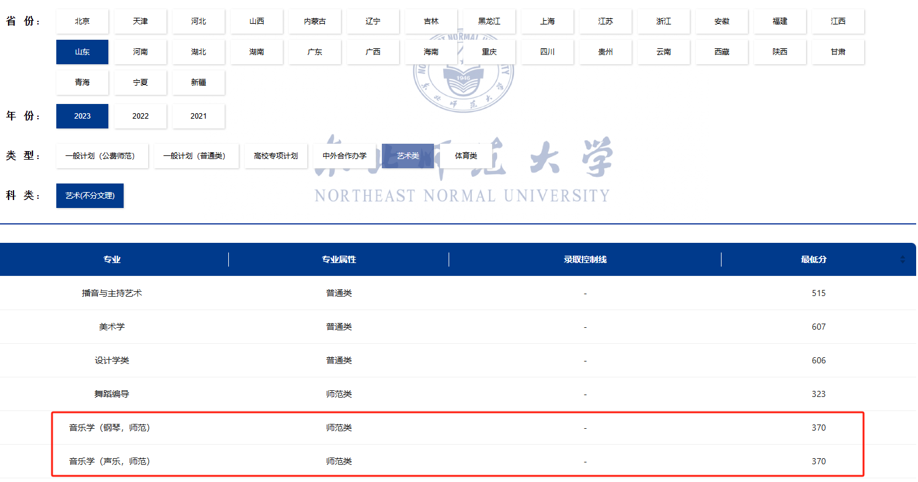Select the 2023 year button
The width and height of the screenshot is (918, 482).
pyautogui.click(x=82, y=116)
